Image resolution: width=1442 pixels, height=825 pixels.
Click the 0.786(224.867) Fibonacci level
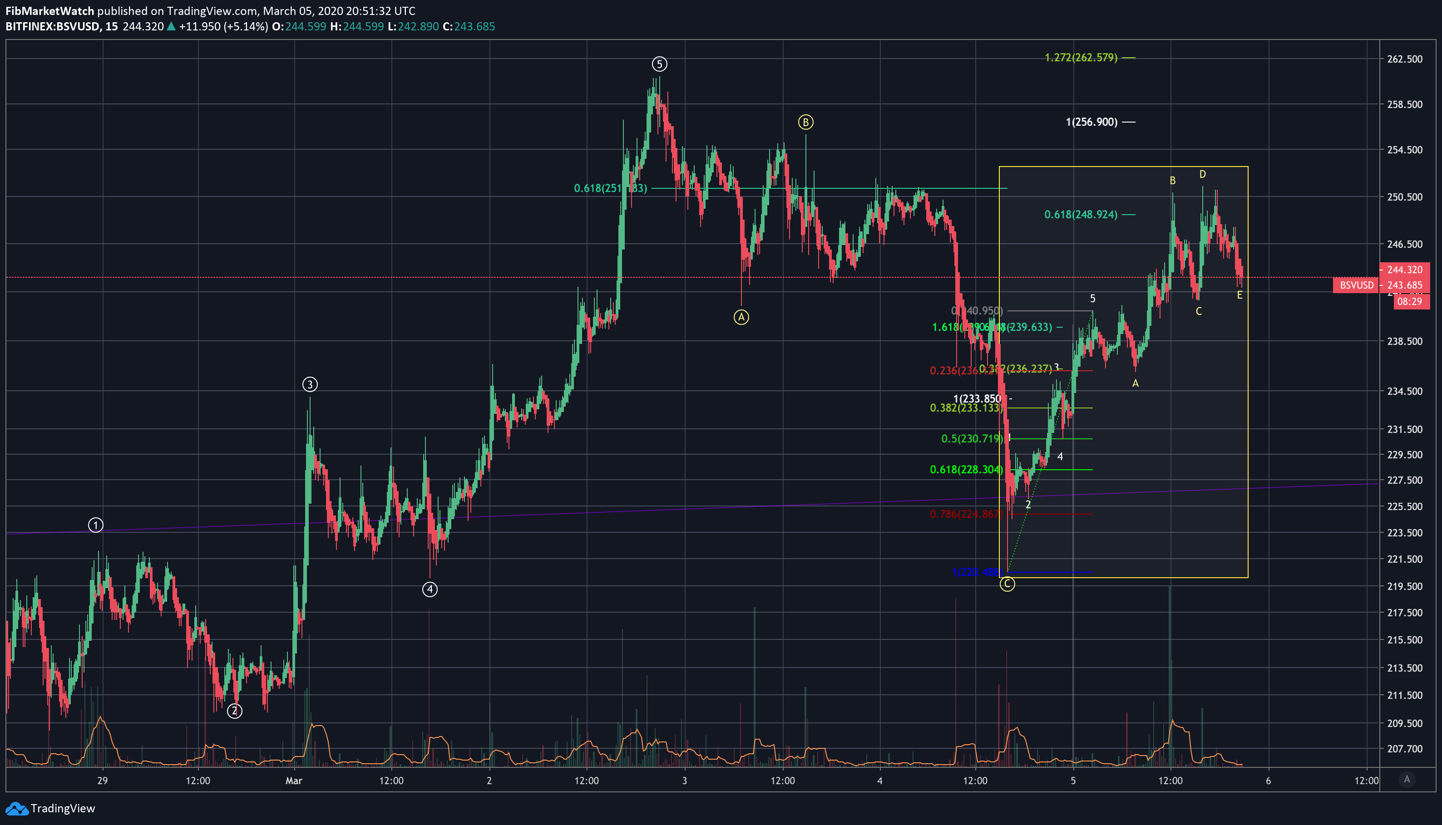[967, 515]
